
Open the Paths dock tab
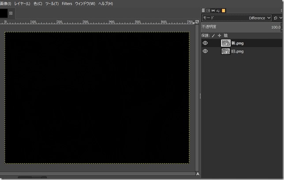[213, 10]
